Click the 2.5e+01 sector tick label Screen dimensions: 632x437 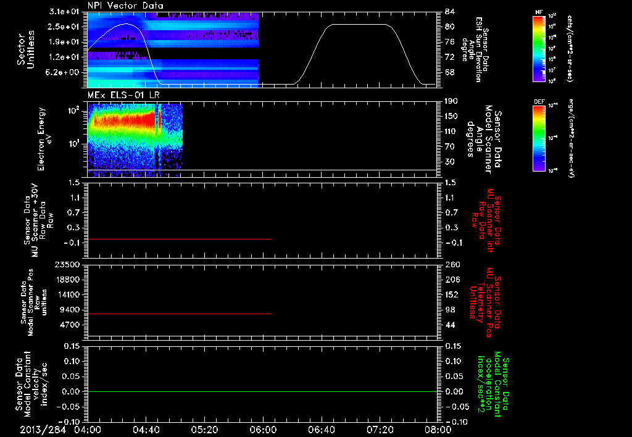(x=64, y=27)
